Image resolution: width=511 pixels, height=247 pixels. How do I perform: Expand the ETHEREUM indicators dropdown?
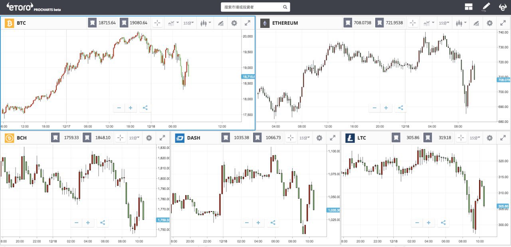[429, 23]
